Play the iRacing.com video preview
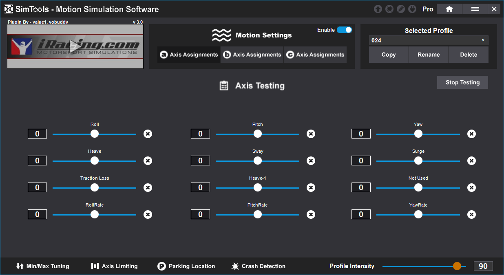This screenshot has height=275, width=504. (x=75, y=46)
